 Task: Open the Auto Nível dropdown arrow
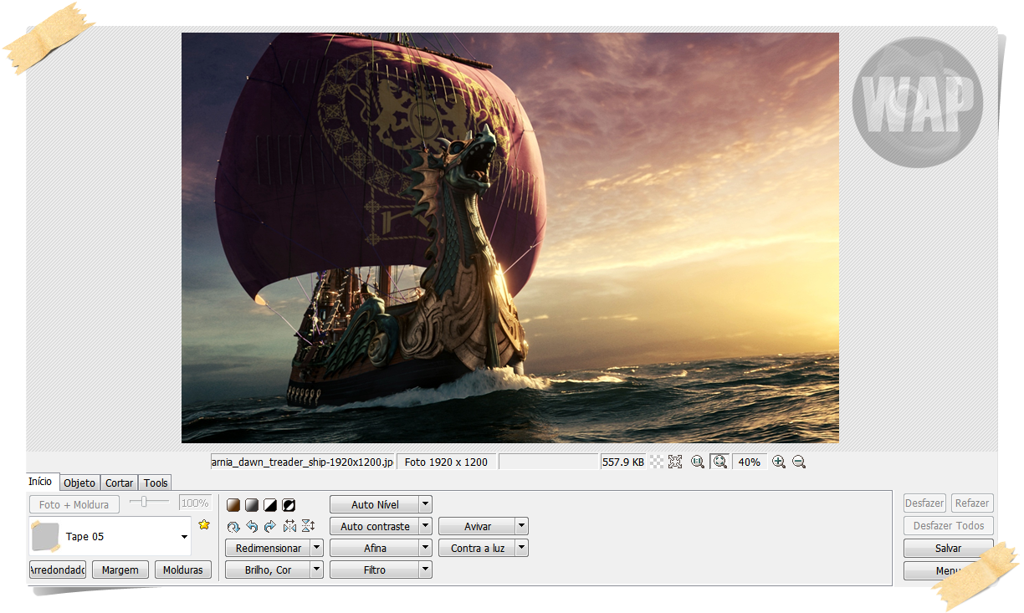426,504
